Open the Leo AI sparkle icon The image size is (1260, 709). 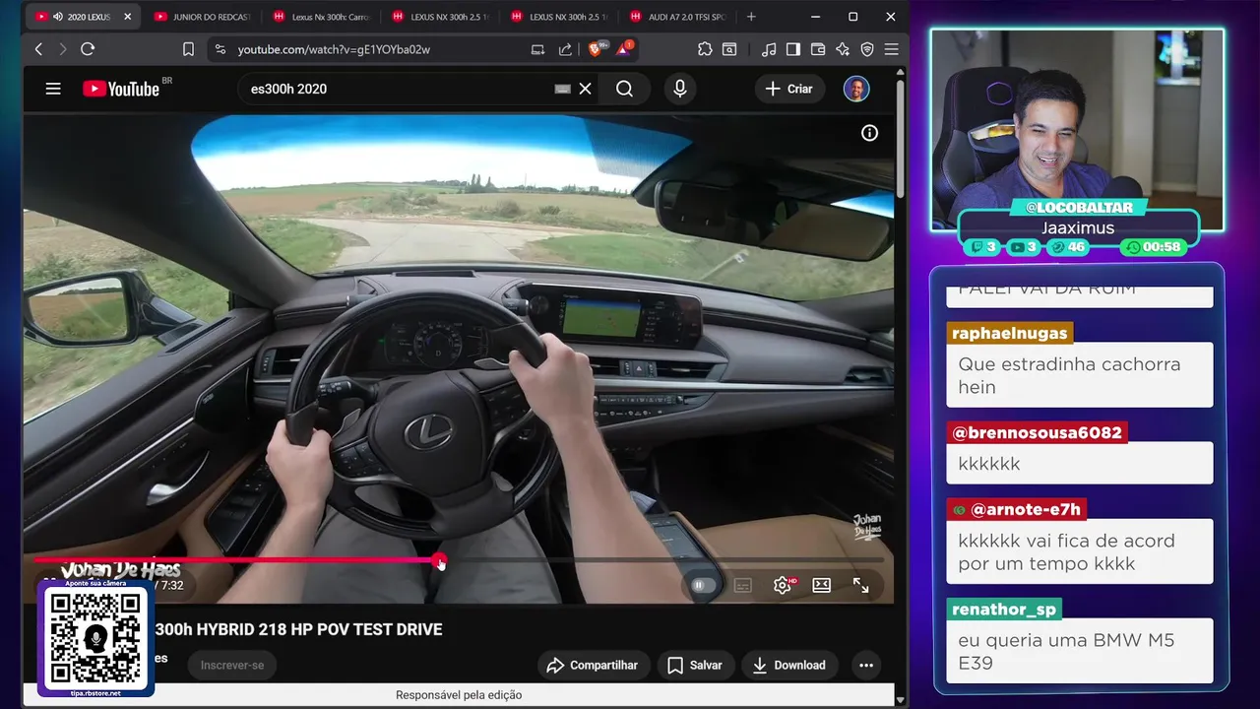pos(843,49)
